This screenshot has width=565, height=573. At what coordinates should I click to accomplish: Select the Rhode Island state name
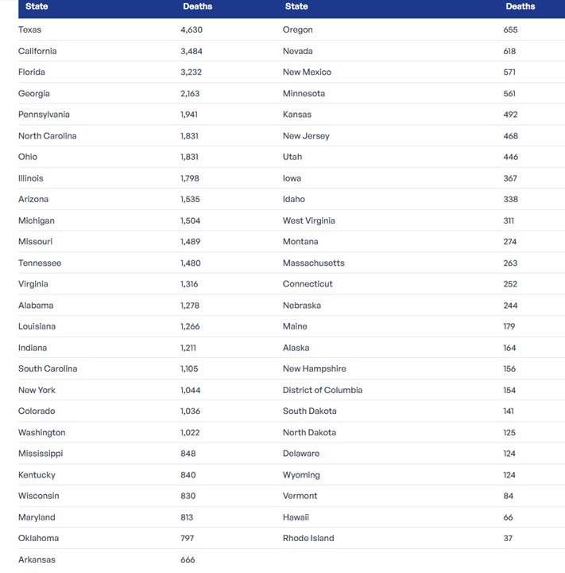308,538
